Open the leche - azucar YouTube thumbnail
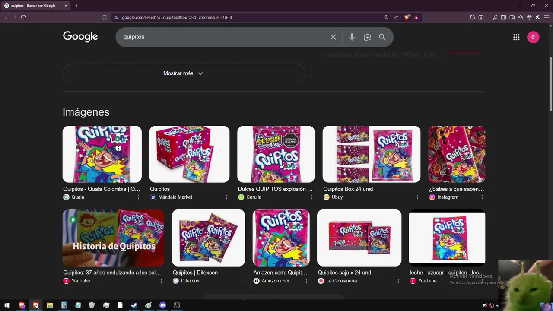Viewport: 553px width, 311px height. point(447,238)
